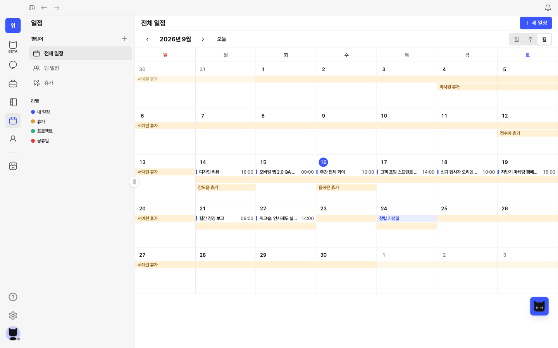Select 전체 일정 calendar
Image resolution: width=558 pixels, height=348 pixels.
coord(80,53)
